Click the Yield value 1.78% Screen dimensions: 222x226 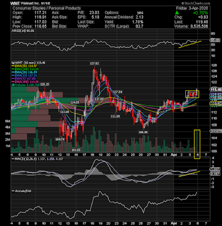click(x=138, y=22)
